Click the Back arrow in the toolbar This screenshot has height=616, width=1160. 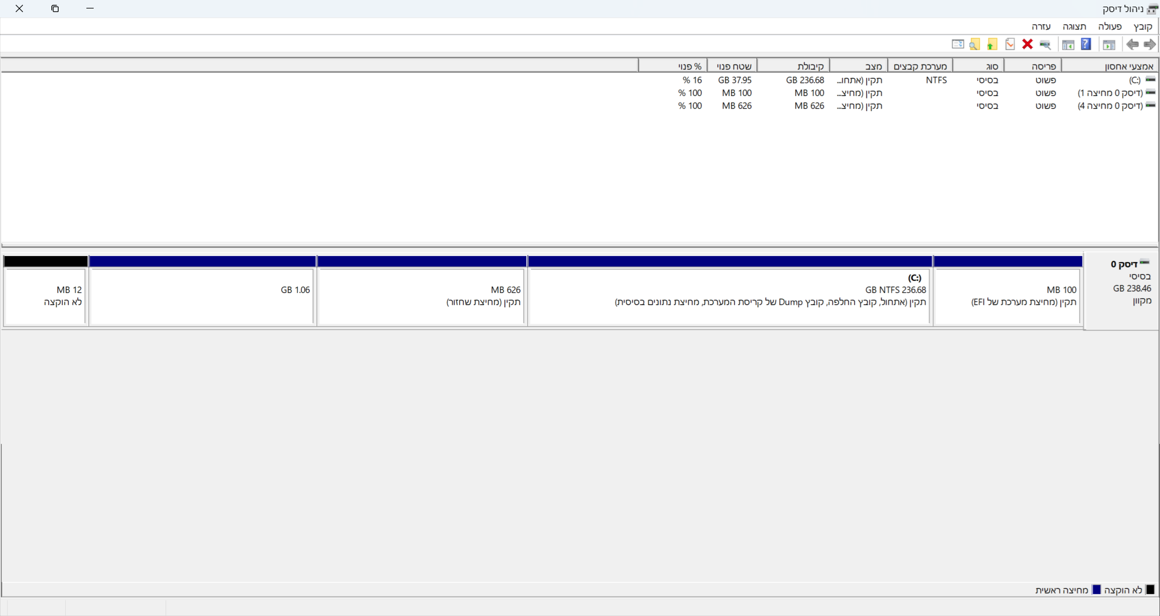1132,44
